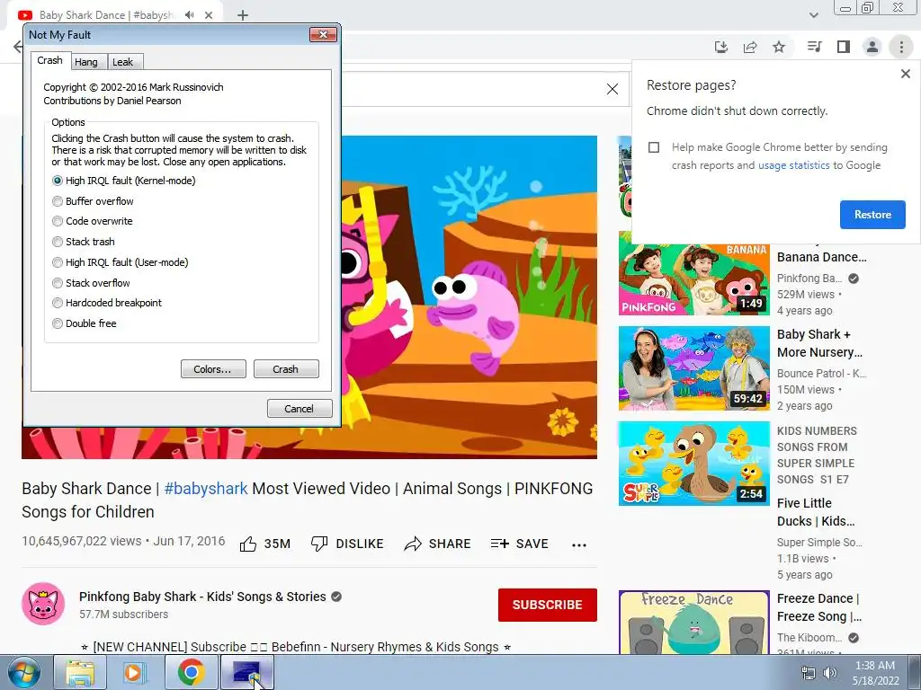Expand the Chrome tab search chevron

pyautogui.click(x=813, y=15)
